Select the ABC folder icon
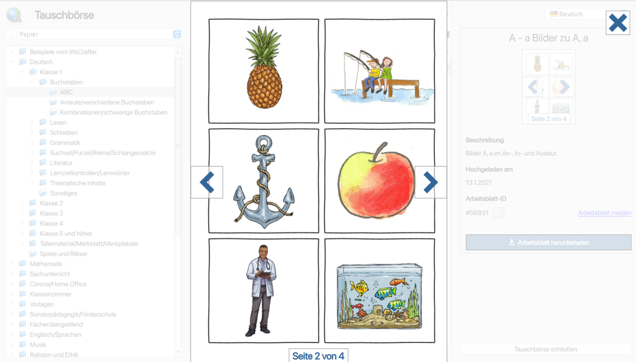The width and height of the screenshot is (636, 363). tap(53, 92)
